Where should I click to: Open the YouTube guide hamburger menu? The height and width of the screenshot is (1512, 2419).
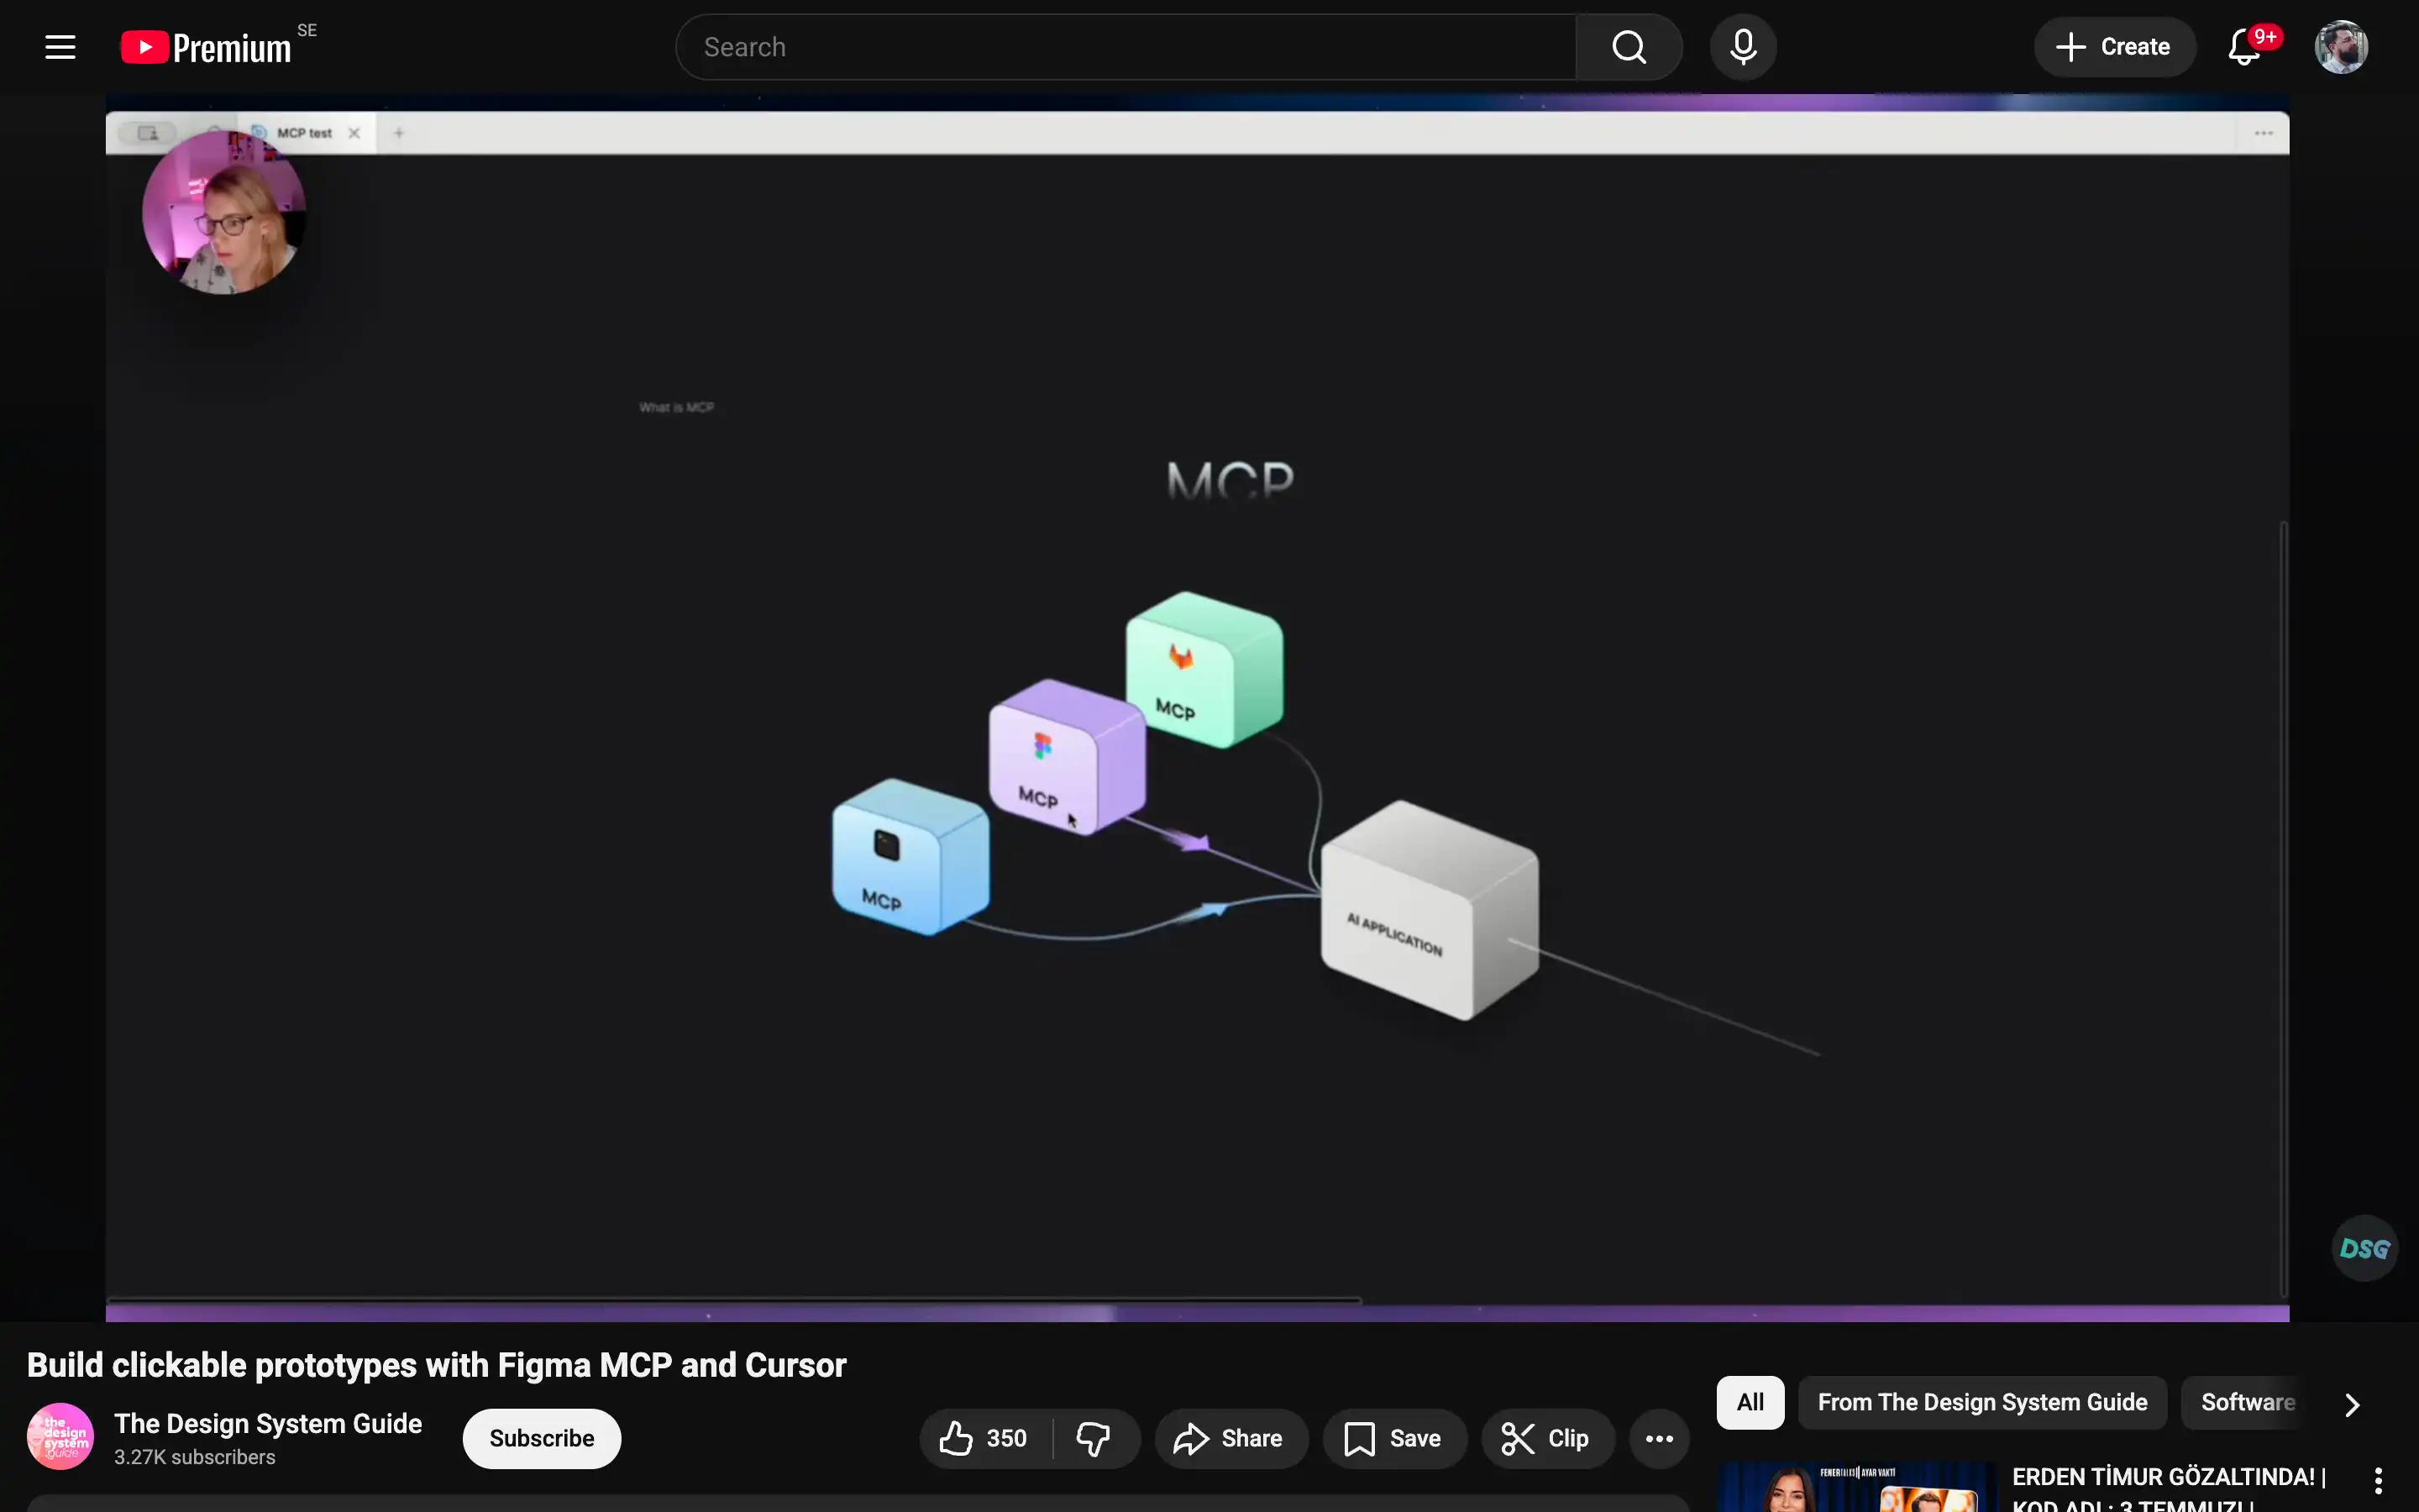click(60, 46)
